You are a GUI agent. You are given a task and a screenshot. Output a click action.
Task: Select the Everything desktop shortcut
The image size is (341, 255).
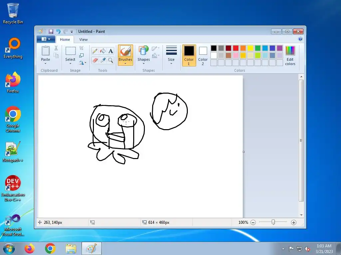13,48
